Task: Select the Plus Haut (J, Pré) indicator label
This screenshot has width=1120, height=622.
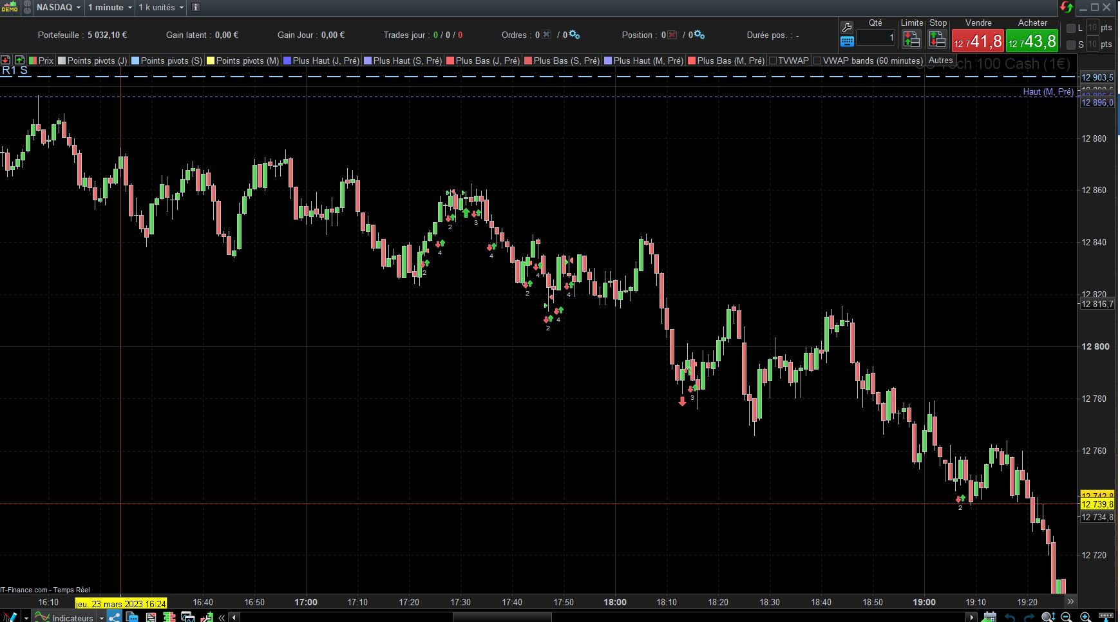Action: pos(326,61)
